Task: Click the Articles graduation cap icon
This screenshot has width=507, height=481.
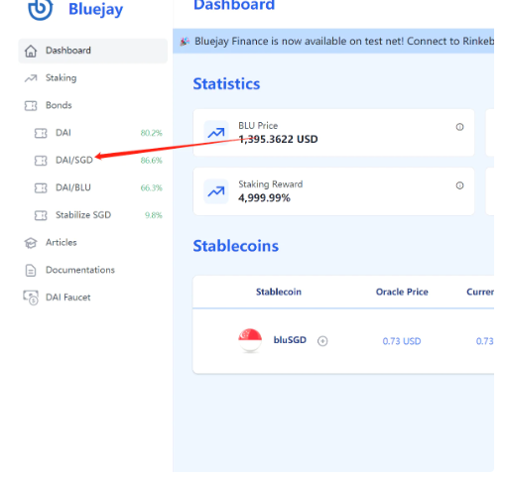Action: (x=31, y=243)
